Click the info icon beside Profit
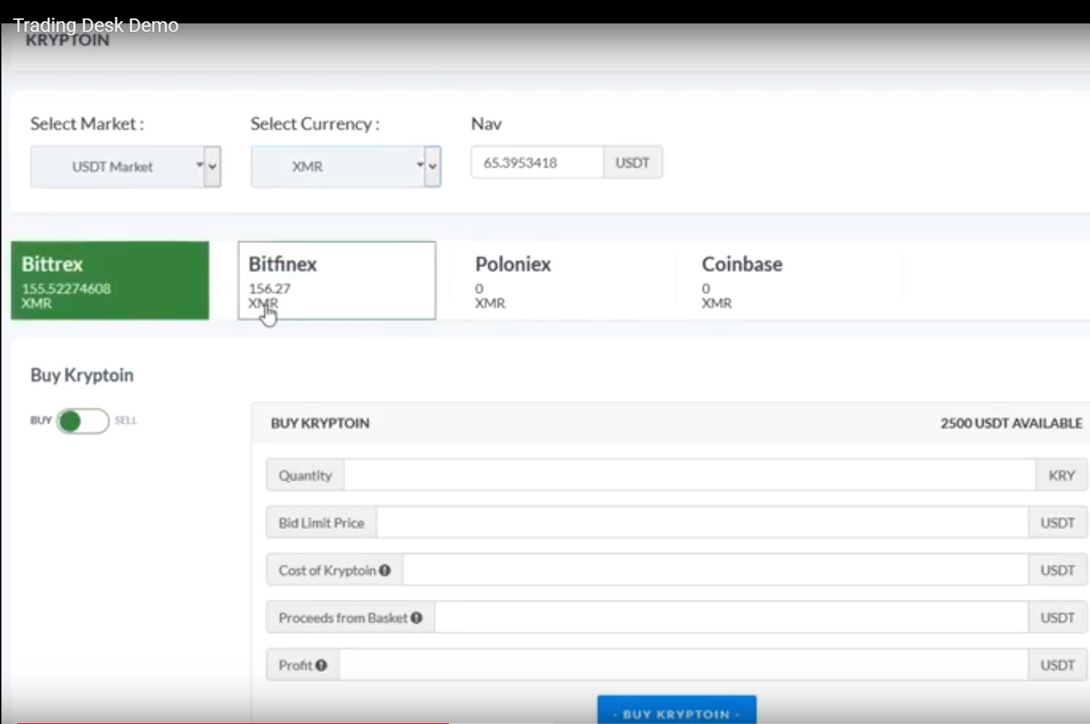Viewport: 1090px width, 724px height. coord(322,665)
